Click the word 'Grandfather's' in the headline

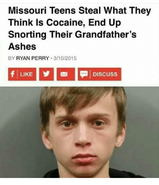point(106,34)
